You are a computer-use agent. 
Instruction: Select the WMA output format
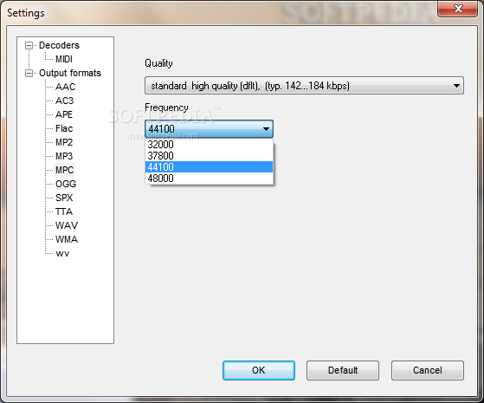coord(67,239)
